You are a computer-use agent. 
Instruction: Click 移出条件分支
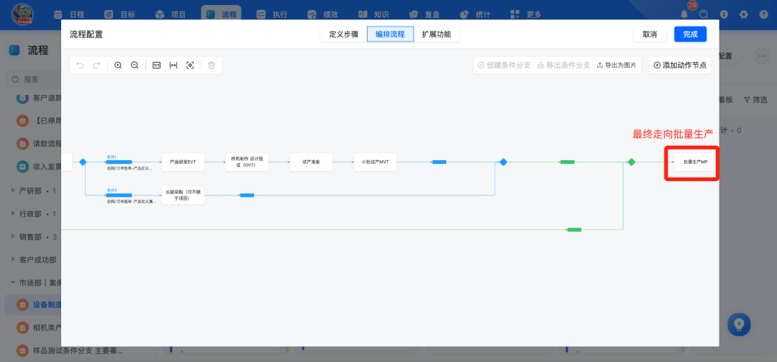(x=563, y=65)
